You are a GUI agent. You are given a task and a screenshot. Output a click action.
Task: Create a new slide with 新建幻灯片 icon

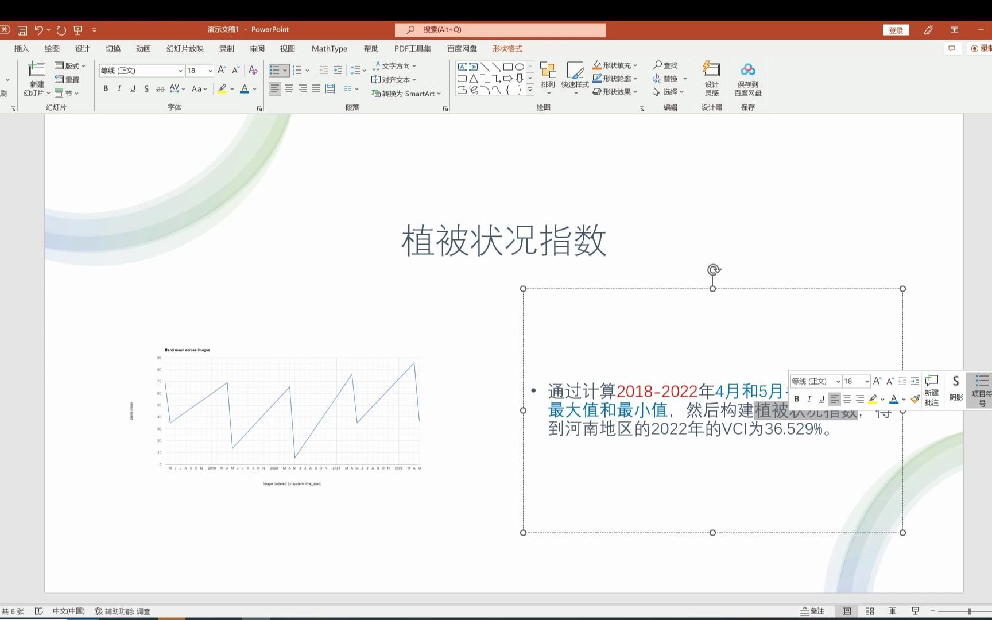[x=37, y=71]
